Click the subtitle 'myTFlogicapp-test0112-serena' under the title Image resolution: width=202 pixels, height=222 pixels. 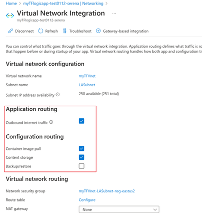40,20
